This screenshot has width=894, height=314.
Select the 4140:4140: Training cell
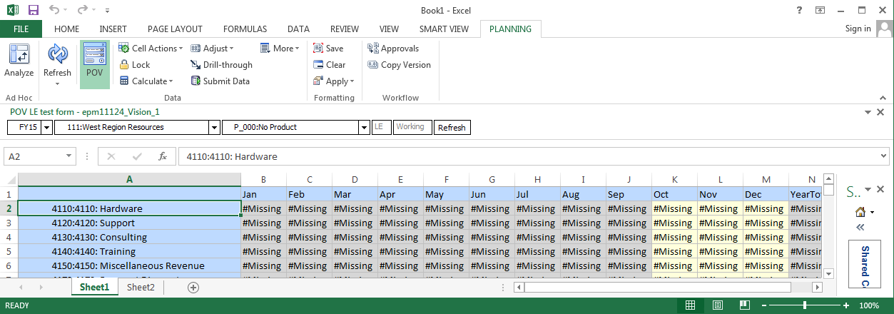(x=129, y=251)
